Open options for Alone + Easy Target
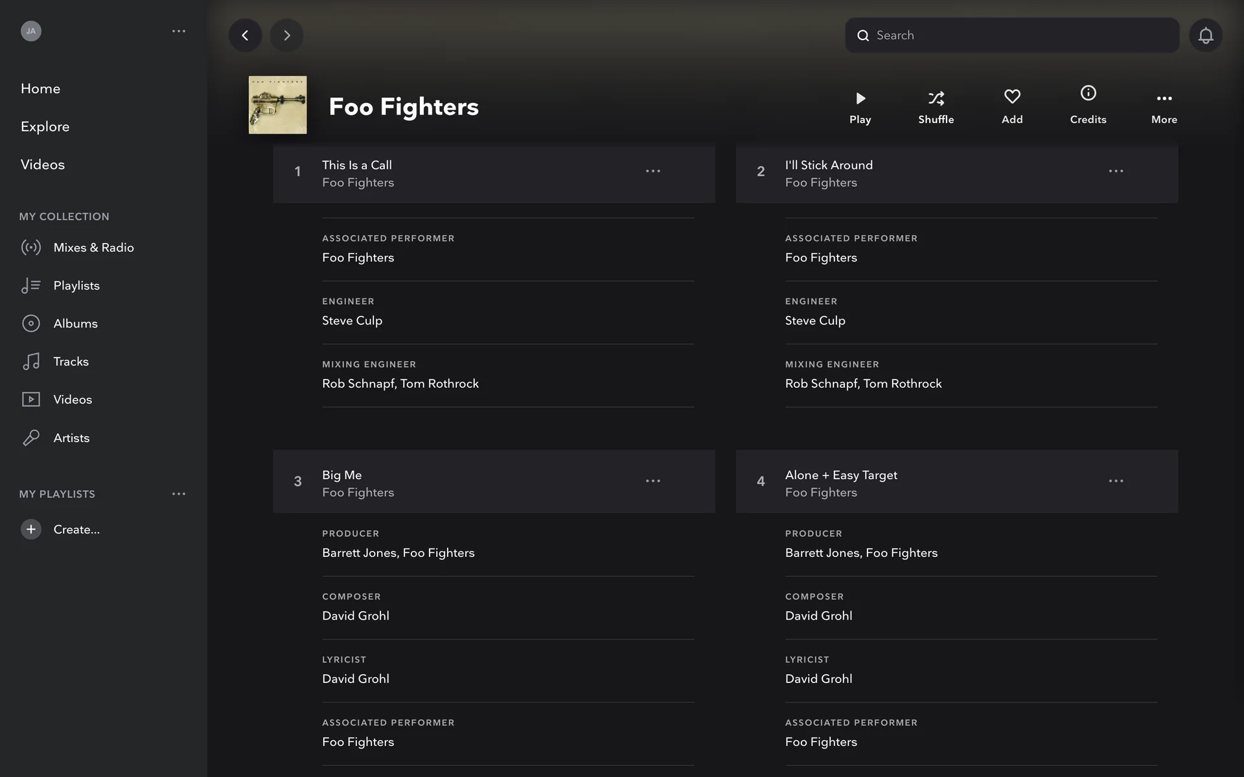Image resolution: width=1244 pixels, height=777 pixels. coord(1115,481)
